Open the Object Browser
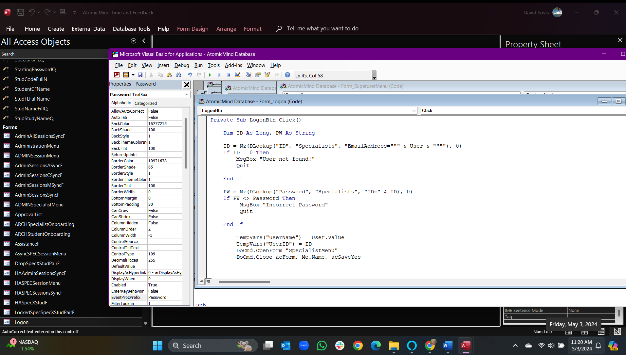This screenshot has width=626, height=355. 267,75
